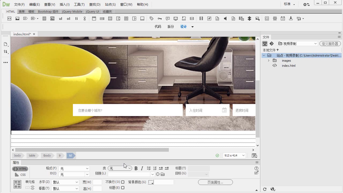Collapse the 站点 - 视频录制 tree node
Screen dimensions: 343x193
(x=264, y=55)
